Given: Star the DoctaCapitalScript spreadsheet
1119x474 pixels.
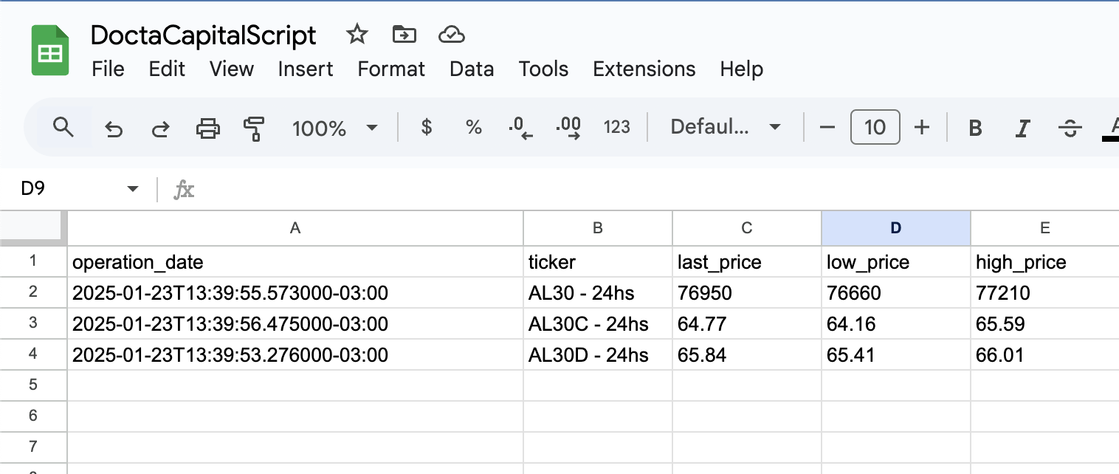Looking at the screenshot, I should click(357, 34).
